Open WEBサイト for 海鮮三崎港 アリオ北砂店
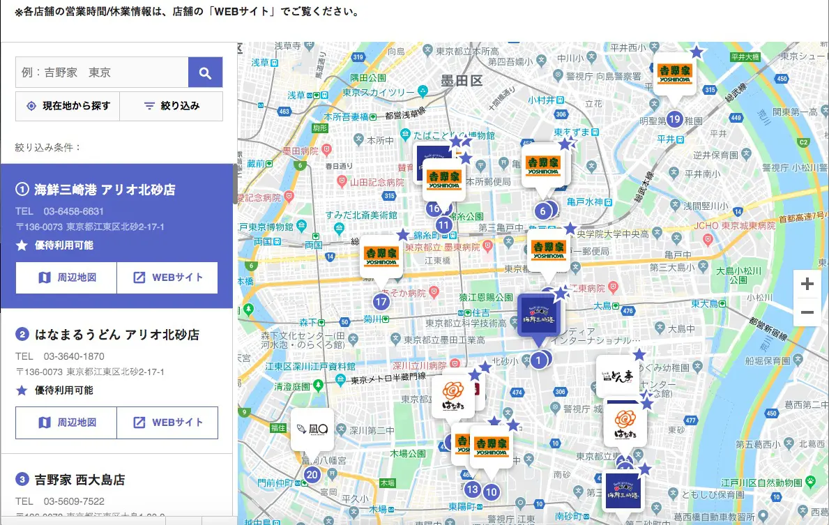Viewport: 829px width, 525px height. tap(167, 277)
